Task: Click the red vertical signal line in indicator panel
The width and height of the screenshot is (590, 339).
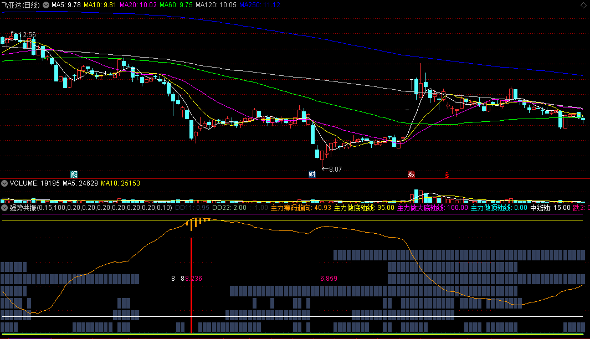Action: 192,285
